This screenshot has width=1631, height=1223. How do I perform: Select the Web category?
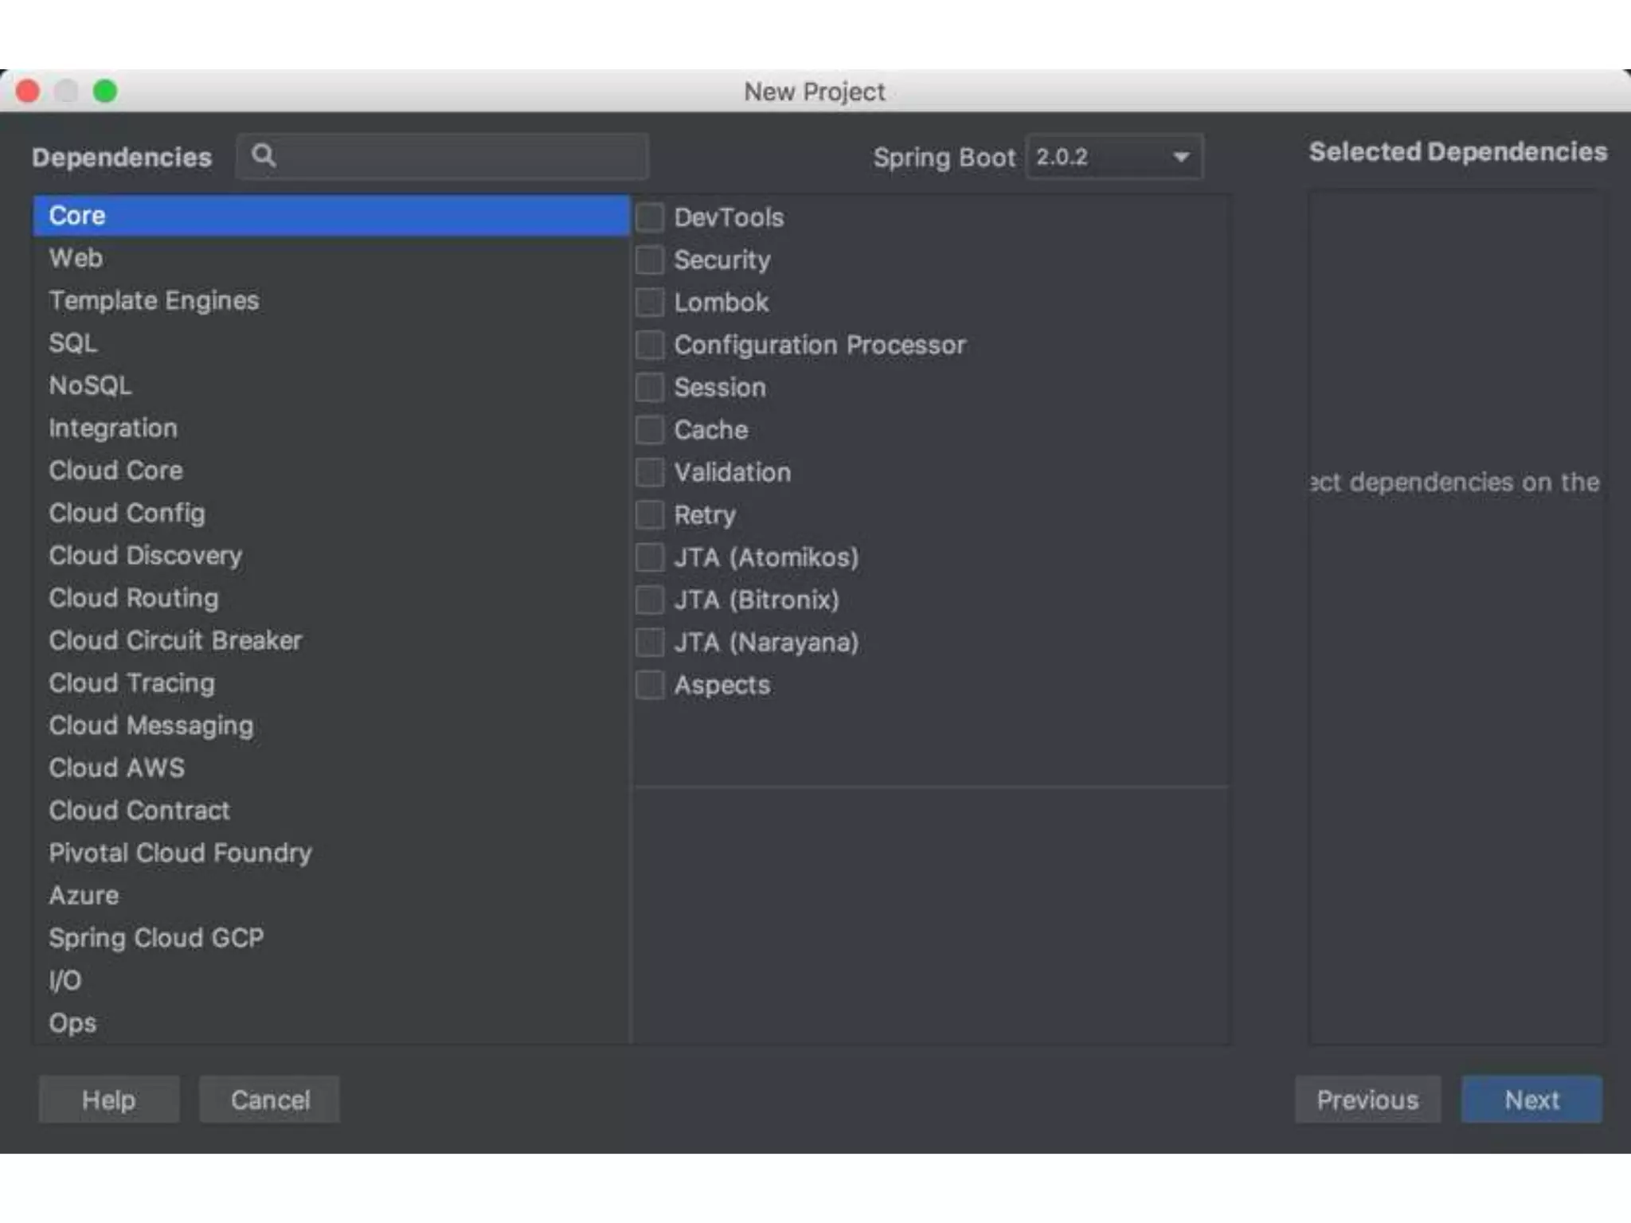pyautogui.click(x=76, y=258)
